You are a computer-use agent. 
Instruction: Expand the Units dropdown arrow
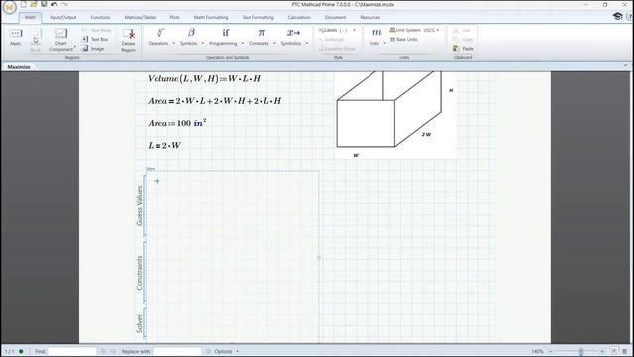coord(385,43)
